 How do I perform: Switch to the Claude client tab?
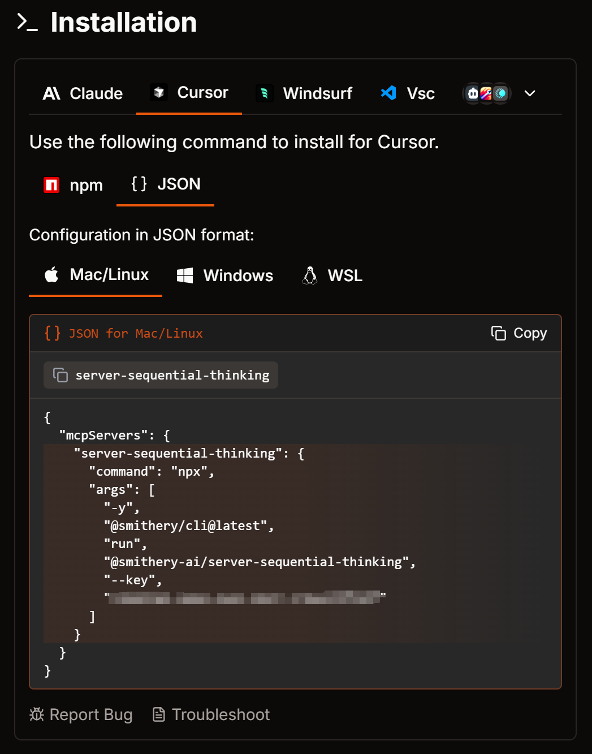point(83,93)
